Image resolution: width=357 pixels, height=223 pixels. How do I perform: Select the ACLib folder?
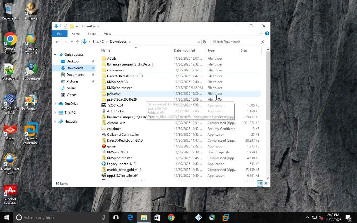coord(180,59)
